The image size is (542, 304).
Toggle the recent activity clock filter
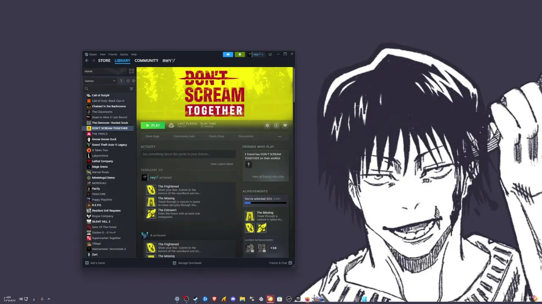[128, 81]
